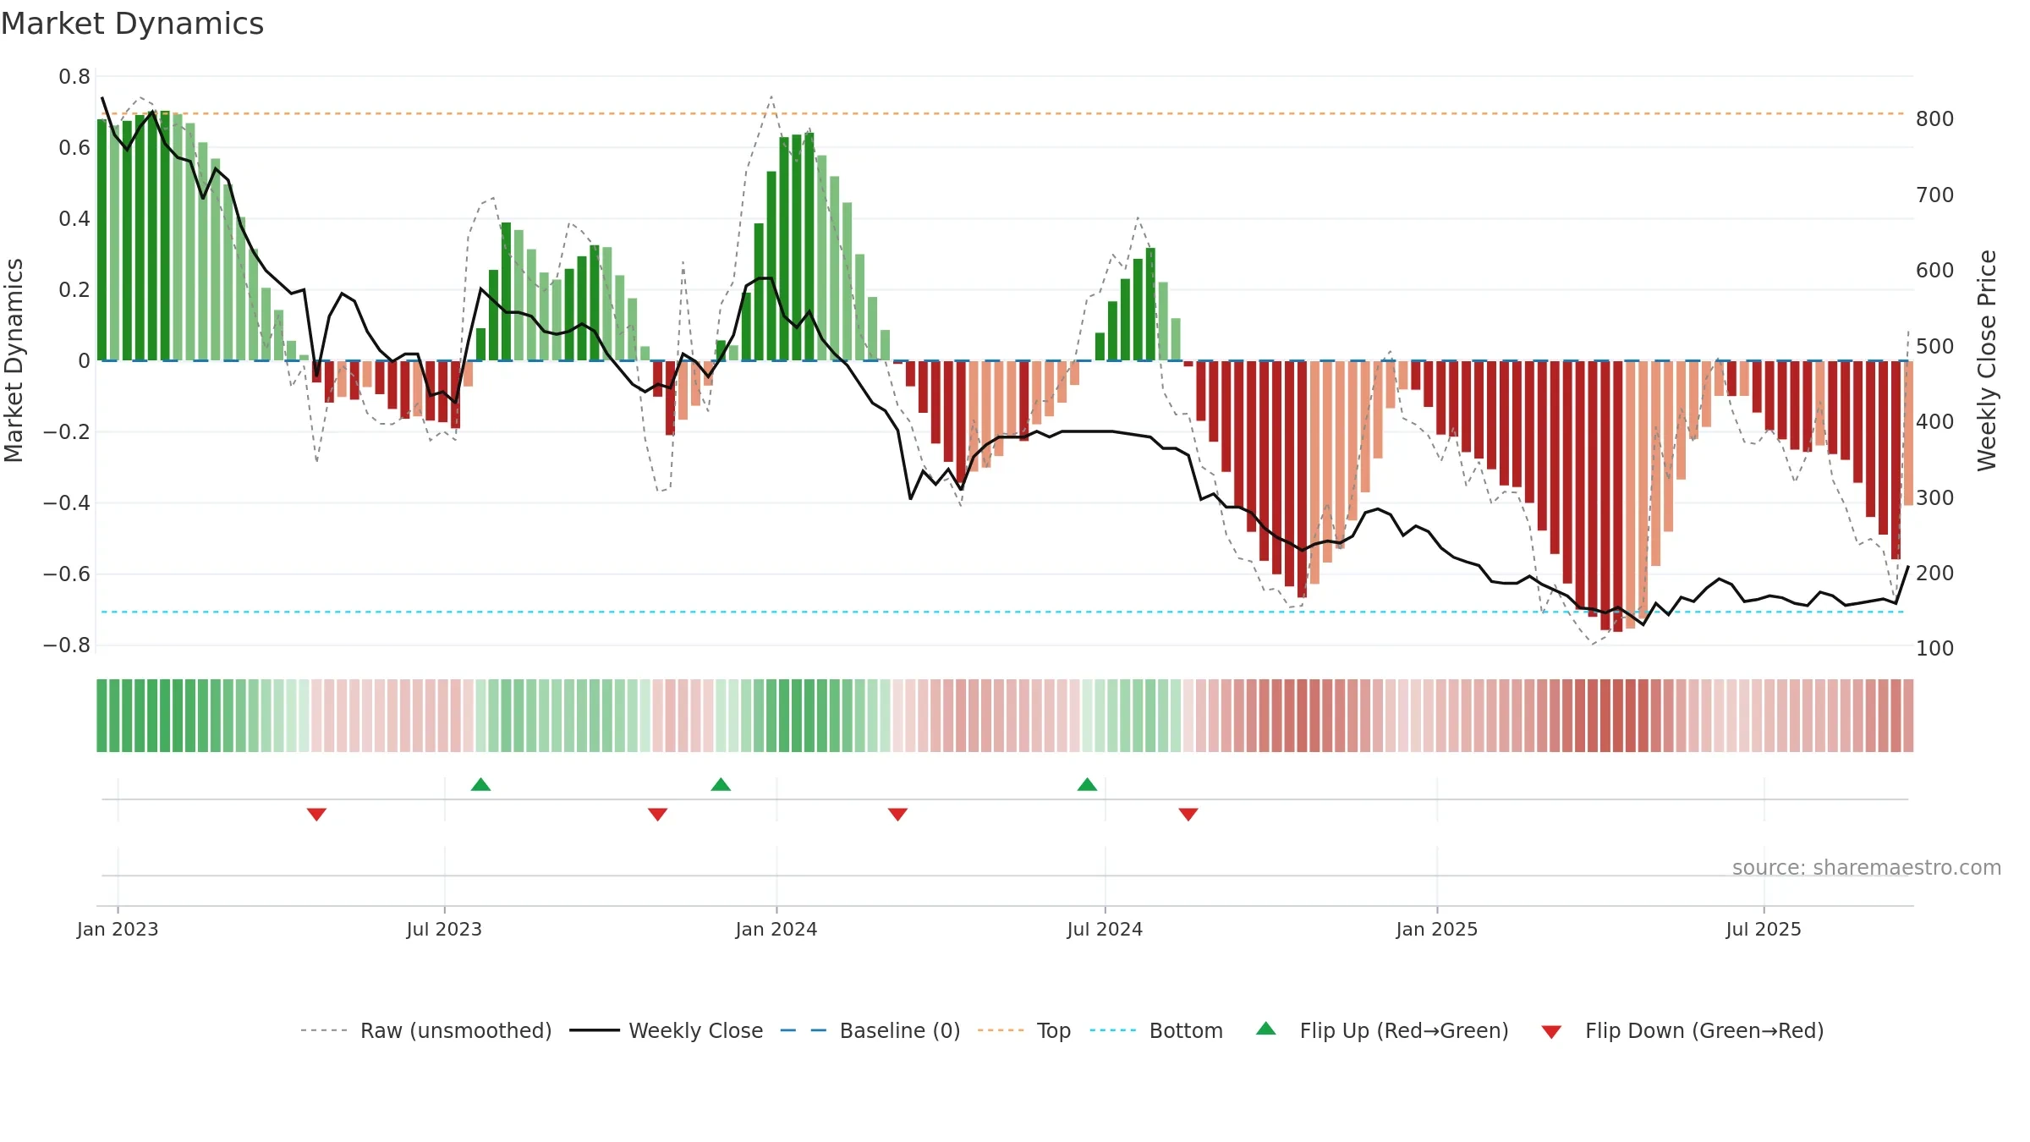
Task: Toggle the Baseline (0) legend item
Action: tap(870, 1030)
